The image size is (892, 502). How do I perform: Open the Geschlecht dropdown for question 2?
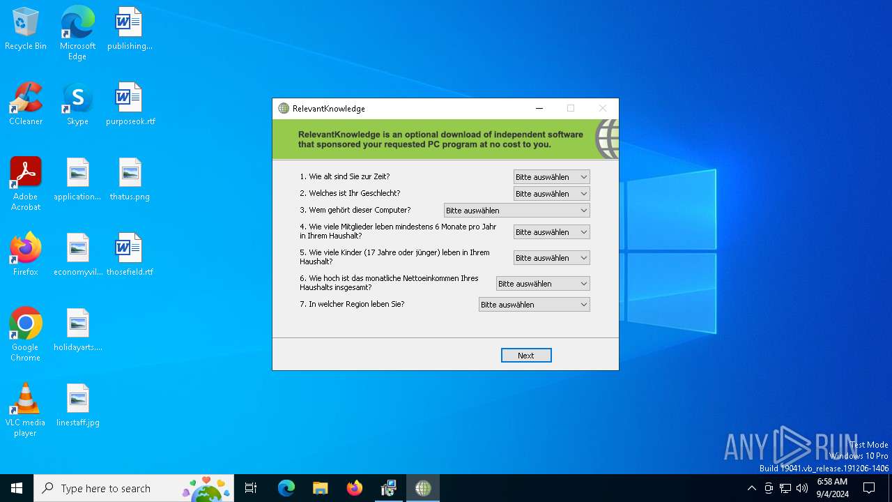pyautogui.click(x=551, y=194)
